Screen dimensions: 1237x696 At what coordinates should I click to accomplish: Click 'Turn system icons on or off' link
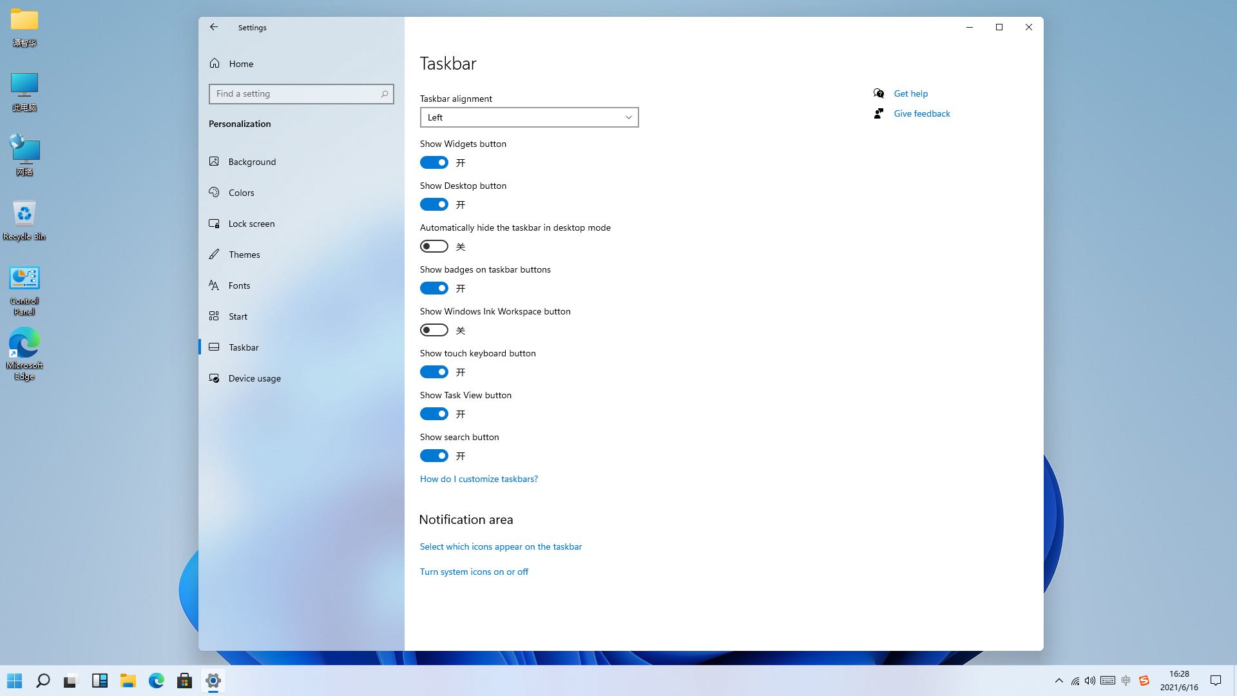[474, 572]
